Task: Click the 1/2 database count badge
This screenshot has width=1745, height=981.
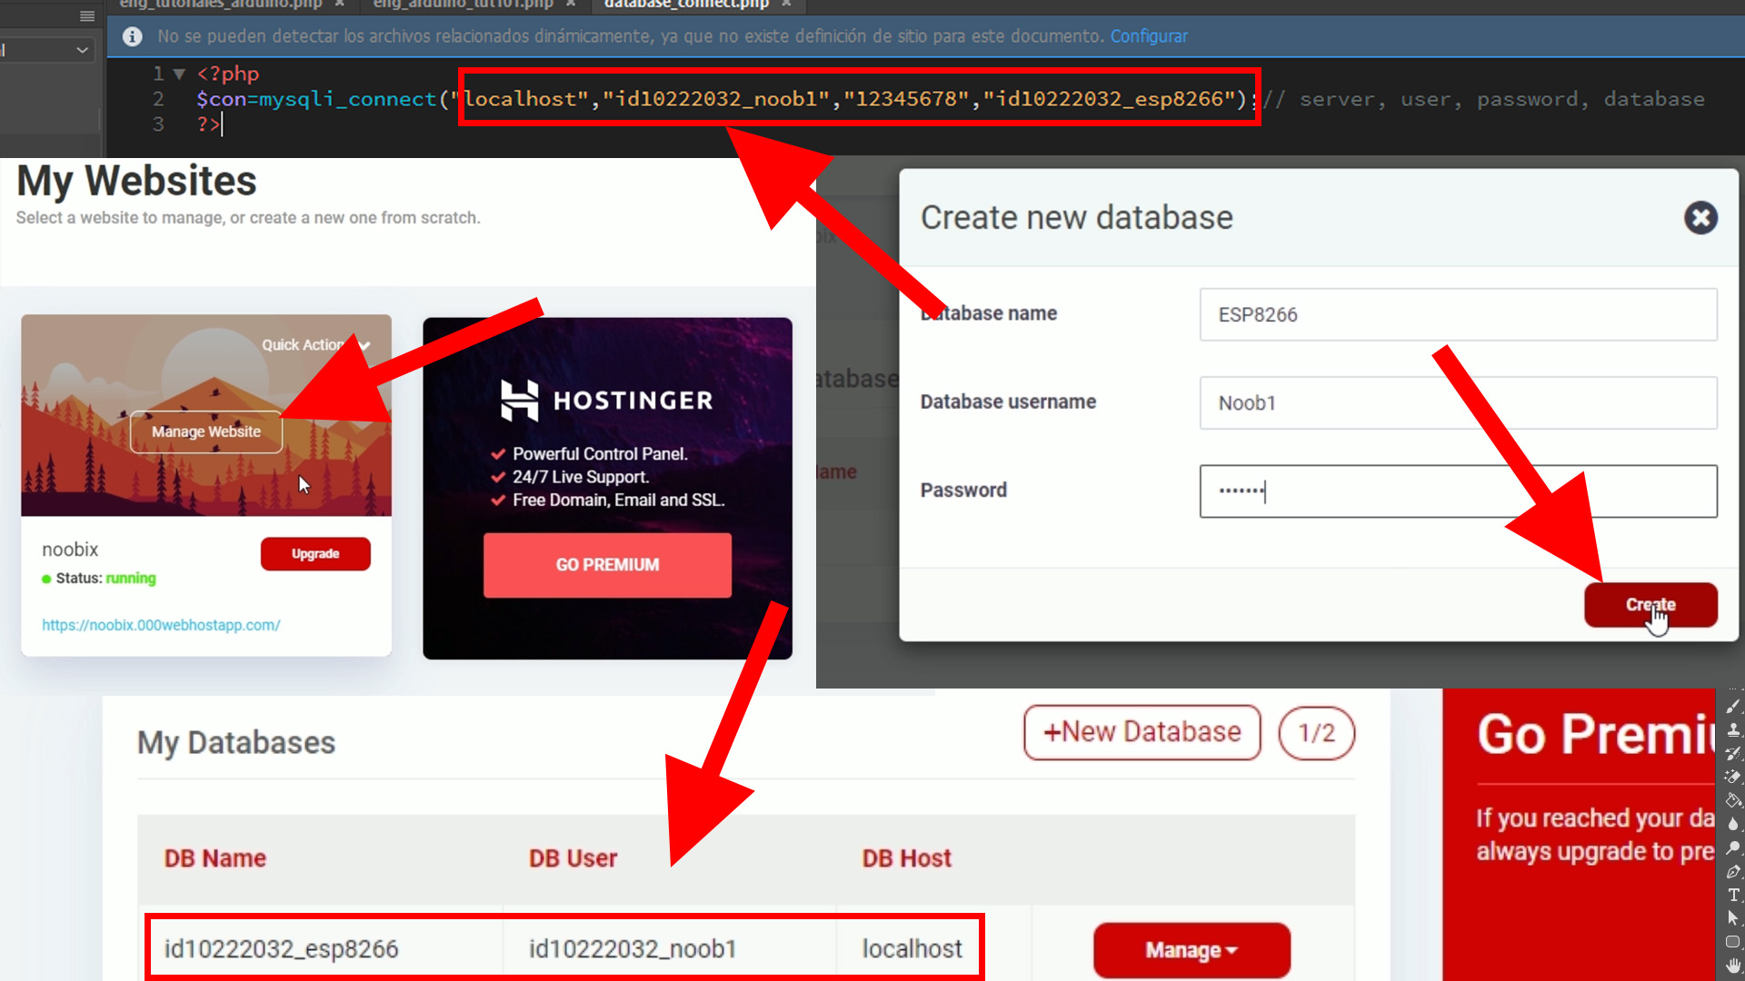Action: [1317, 733]
